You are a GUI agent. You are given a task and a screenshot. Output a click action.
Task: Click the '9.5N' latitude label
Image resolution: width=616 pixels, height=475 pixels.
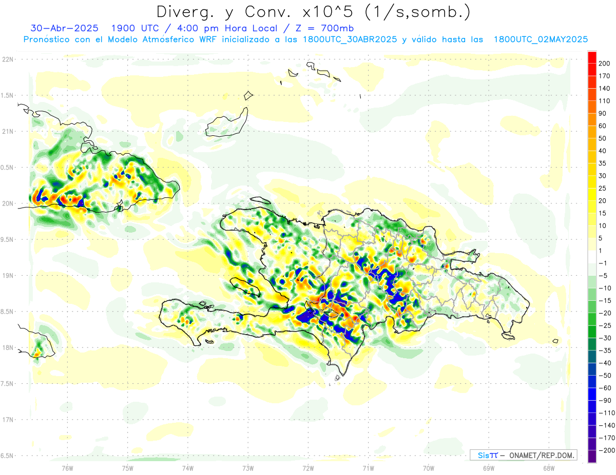click(7, 240)
